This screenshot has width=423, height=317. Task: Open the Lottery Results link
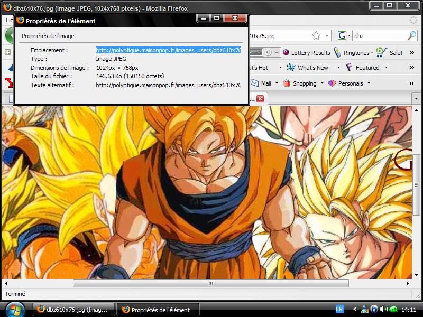click(x=310, y=53)
